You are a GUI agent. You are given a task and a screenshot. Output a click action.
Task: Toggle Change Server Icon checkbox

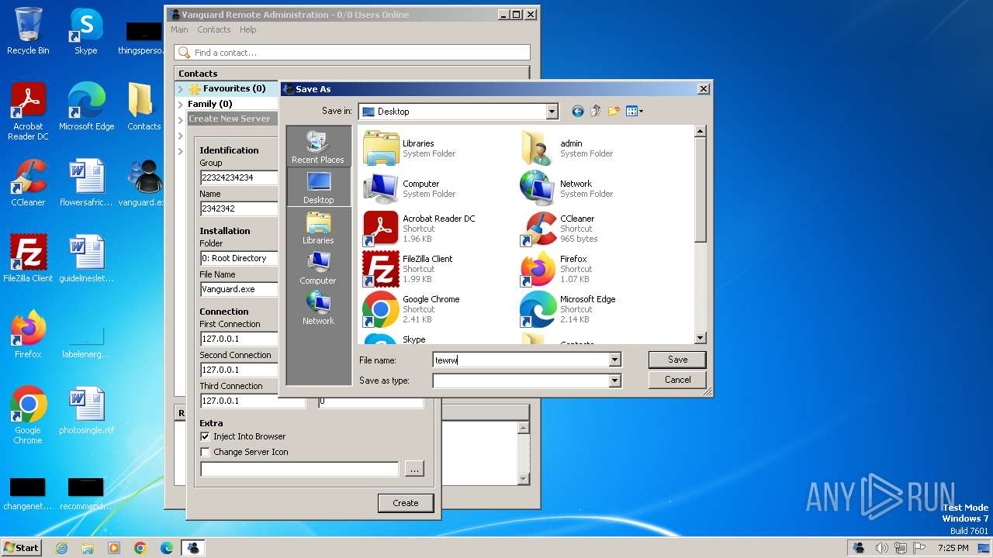pyautogui.click(x=205, y=452)
